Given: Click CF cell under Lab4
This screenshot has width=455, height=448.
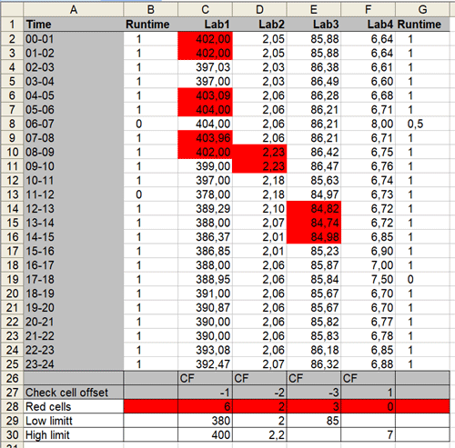Looking at the screenshot, I should click(x=368, y=378).
